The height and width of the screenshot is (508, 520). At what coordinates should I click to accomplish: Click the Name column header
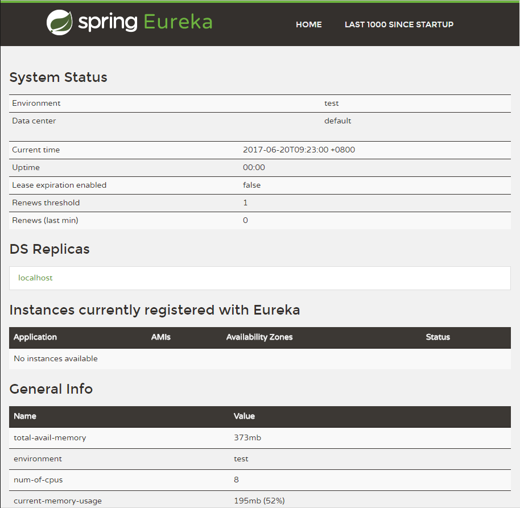[25, 416]
